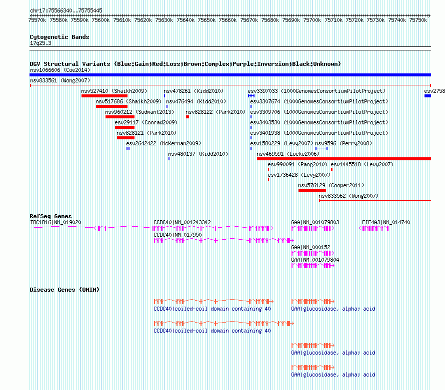This screenshot has height=390, width=445.
Task: Click the red nsv828121 loss bar
Action: tap(125, 138)
